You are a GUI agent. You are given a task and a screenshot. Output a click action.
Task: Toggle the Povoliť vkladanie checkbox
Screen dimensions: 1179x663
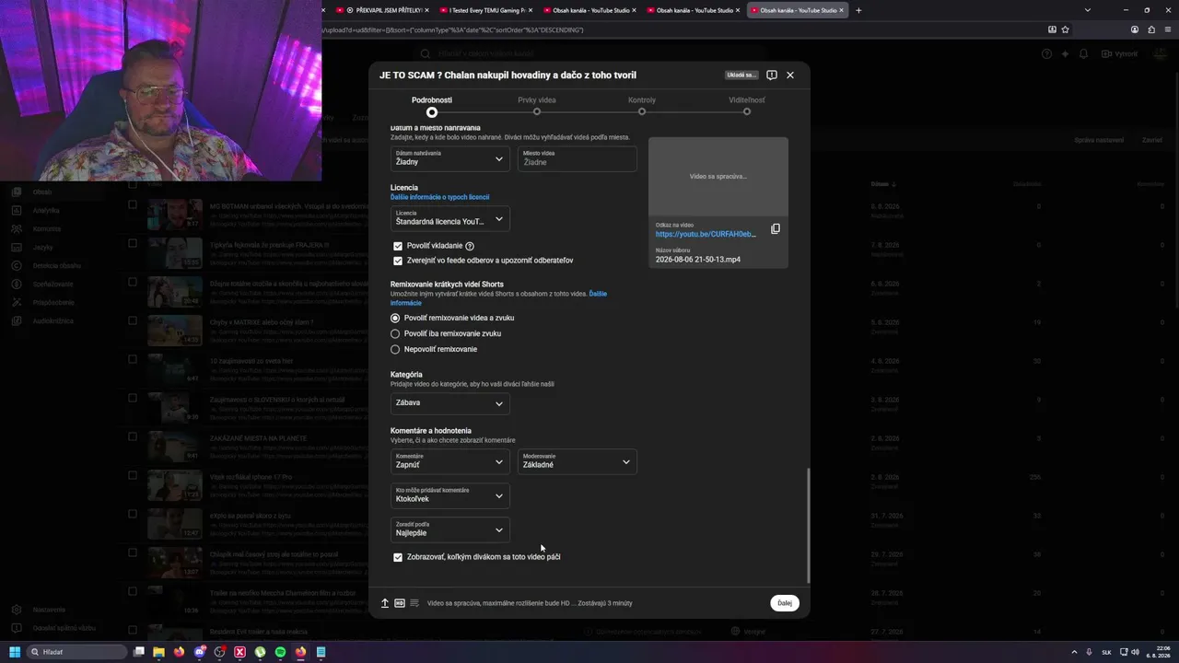(x=398, y=246)
